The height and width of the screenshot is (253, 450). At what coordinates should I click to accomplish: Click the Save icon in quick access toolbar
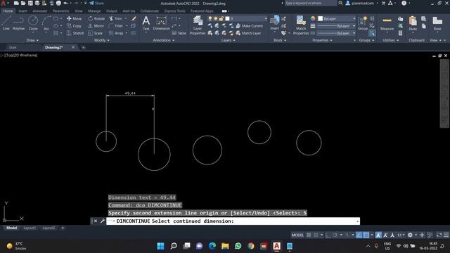pyautogui.click(x=30, y=3)
